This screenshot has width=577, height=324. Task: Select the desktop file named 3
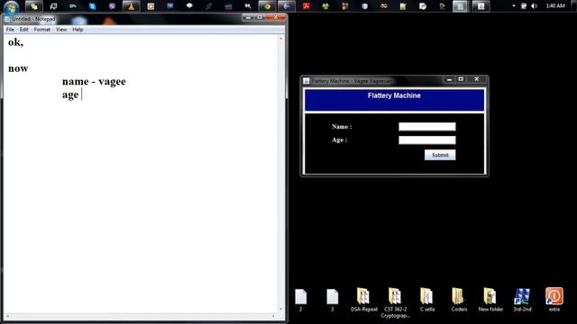(x=333, y=300)
